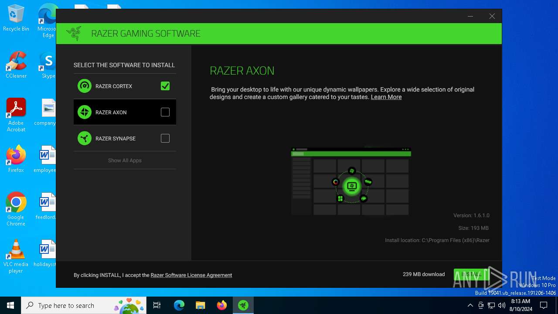Screen dimensions: 558x314
Task: Open the Learn More link
Action: (x=386, y=97)
